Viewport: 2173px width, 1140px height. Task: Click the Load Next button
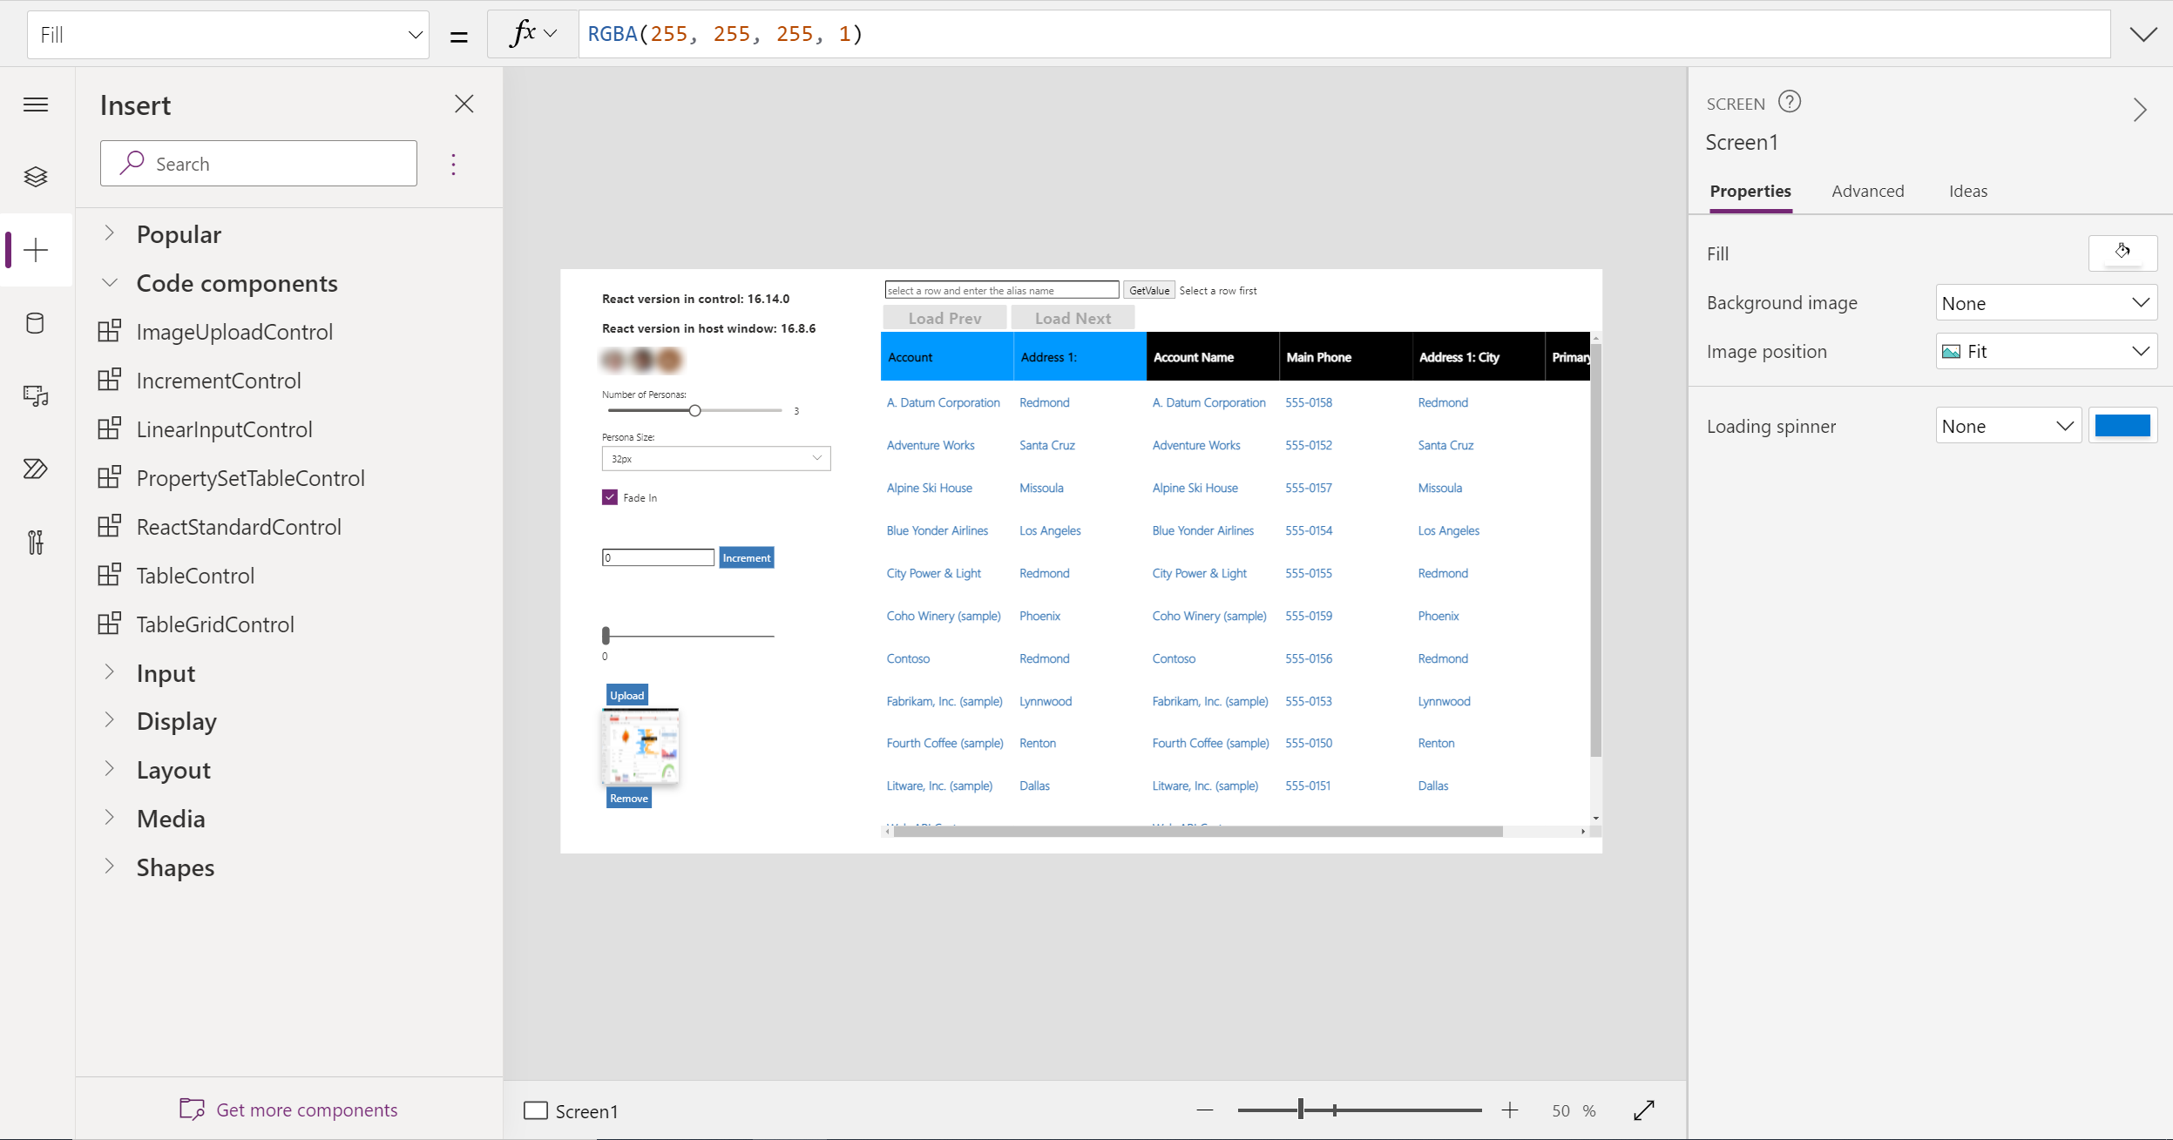coord(1073,317)
